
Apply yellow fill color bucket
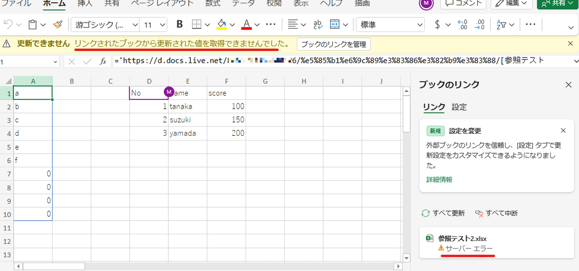221,24
